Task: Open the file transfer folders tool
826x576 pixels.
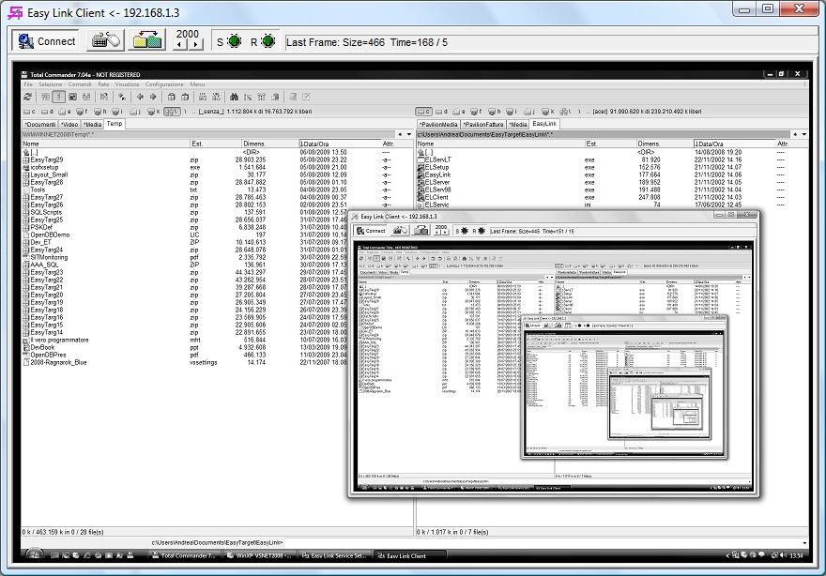Action: point(146,40)
